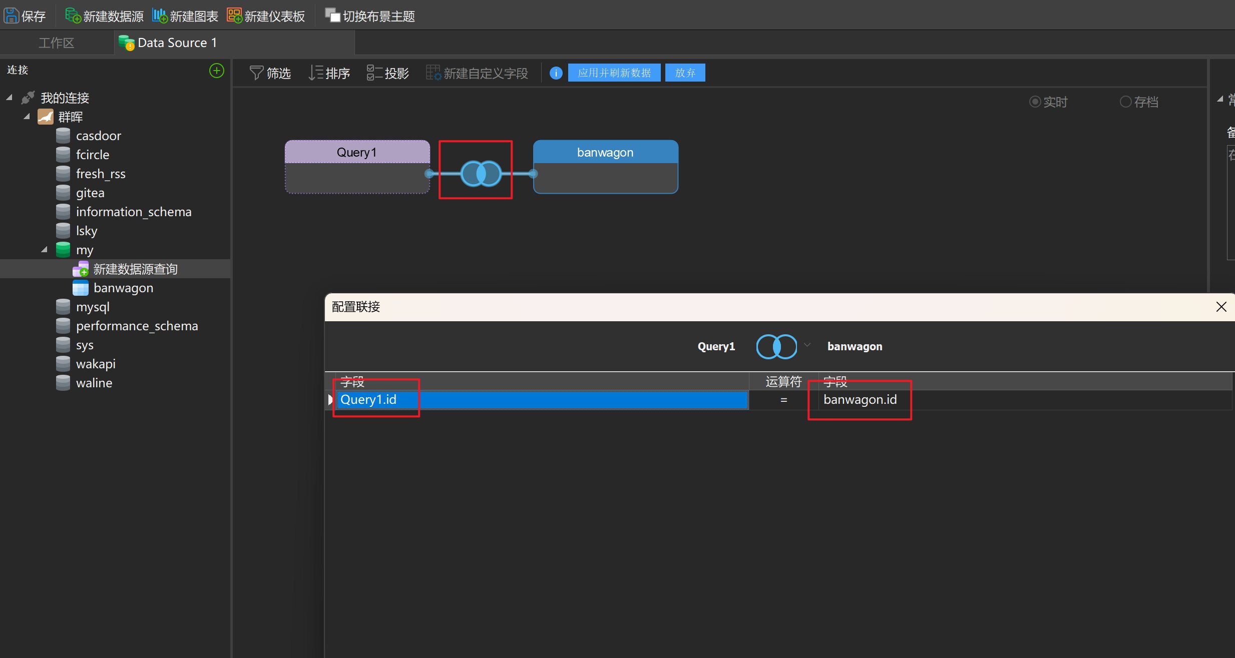This screenshot has height=658, width=1235.
Task: Select the lsky database
Action: pyautogui.click(x=86, y=231)
